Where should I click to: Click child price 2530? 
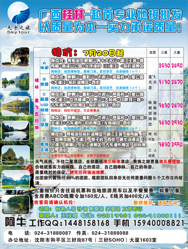(177, 122)
